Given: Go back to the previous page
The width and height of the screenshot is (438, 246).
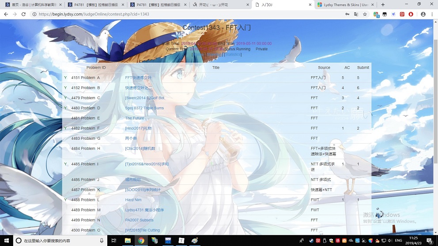Looking at the screenshot, I should pos(6,14).
